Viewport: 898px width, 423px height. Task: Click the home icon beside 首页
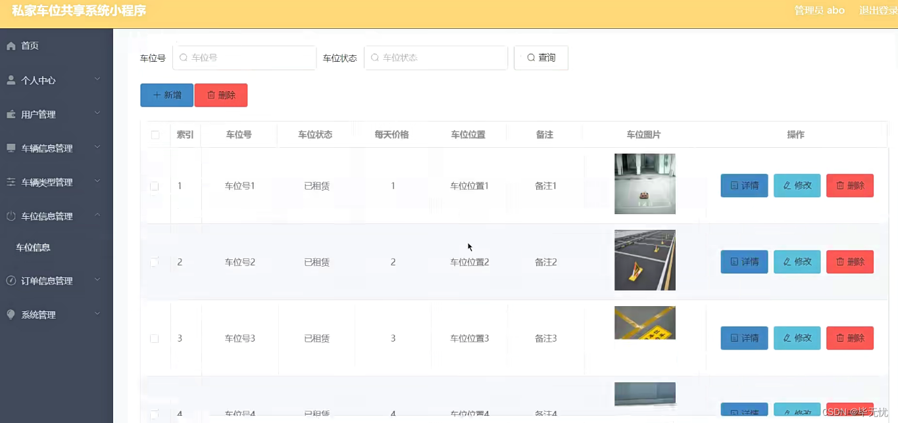click(11, 46)
